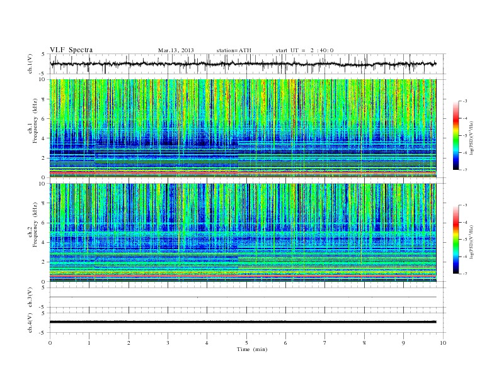
Task: Click the ch.2 'Frequency (kHz)' axis label
Action: point(35,224)
